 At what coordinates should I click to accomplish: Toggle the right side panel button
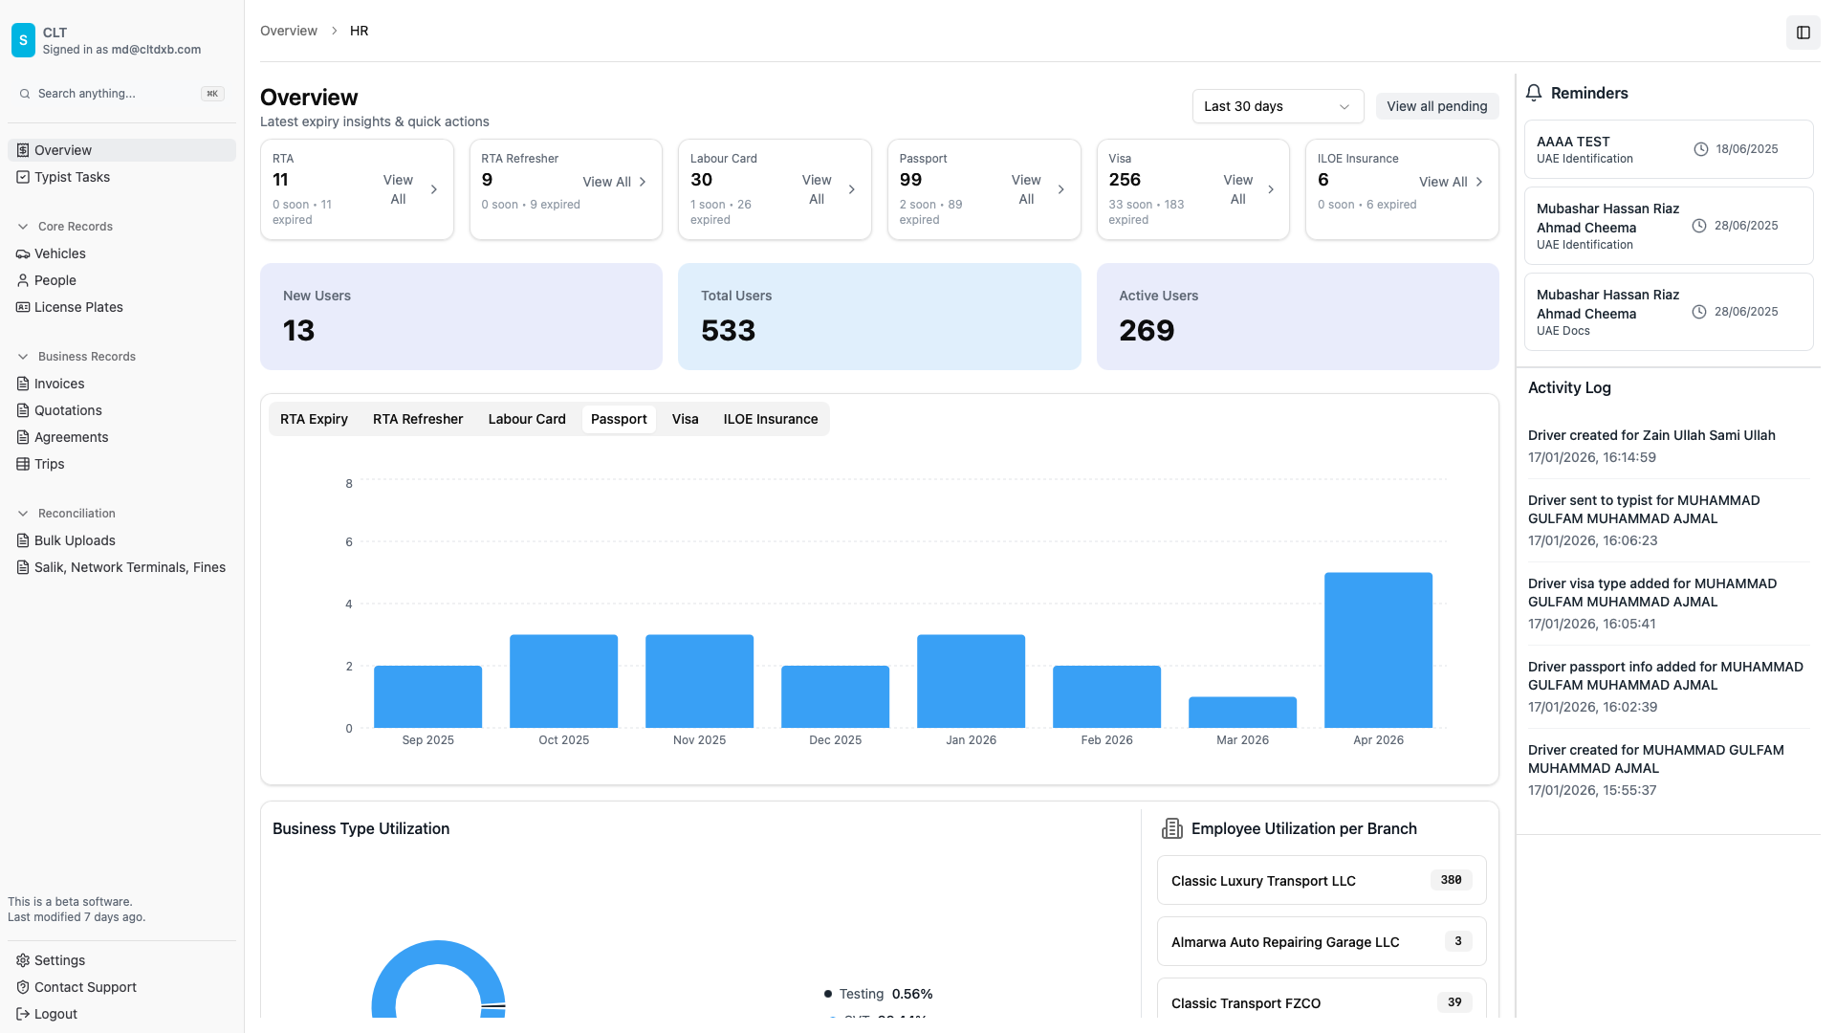(x=1803, y=33)
